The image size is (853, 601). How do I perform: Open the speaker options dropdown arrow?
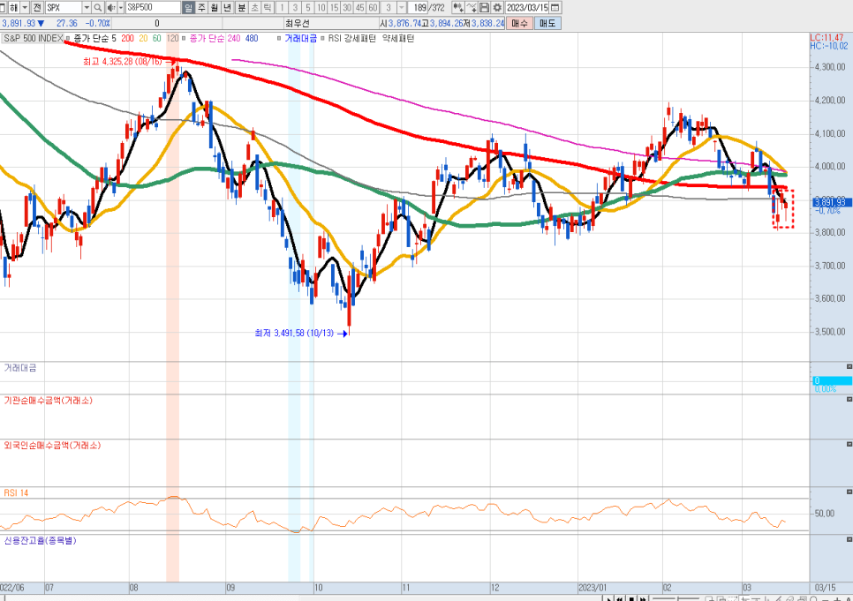click(121, 8)
